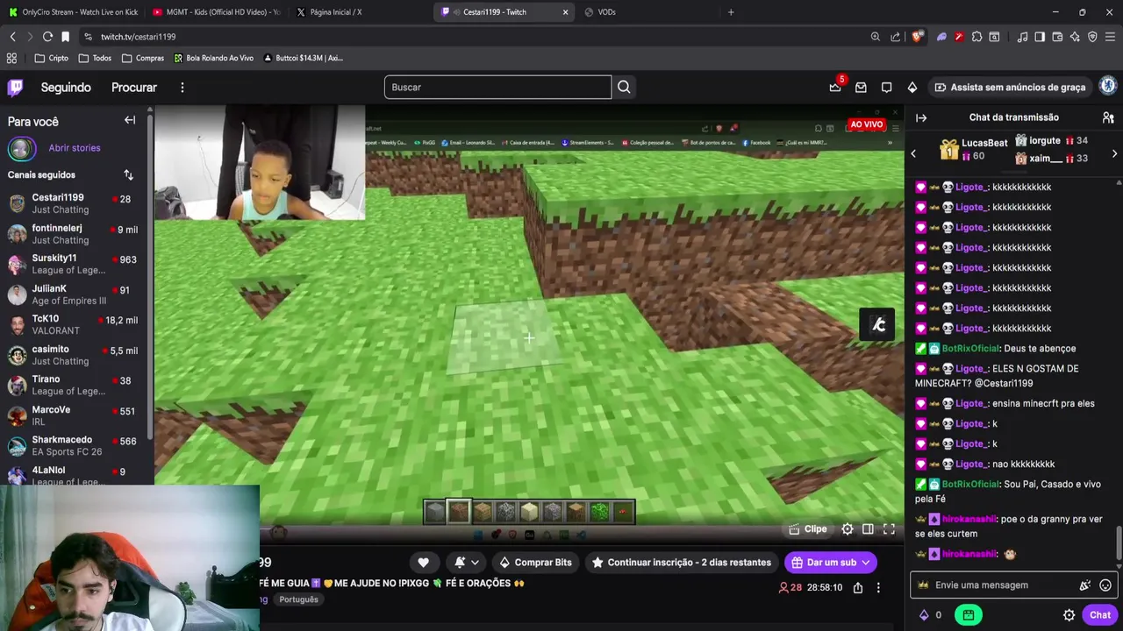This screenshot has height=631, width=1123.
Task: Reload the page with refresh icon
Action: pyautogui.click(x=47, y=37)
